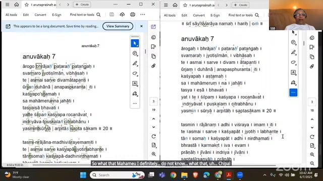
Task: Select the arrow selection tool in left window
Action: [135, 43]
